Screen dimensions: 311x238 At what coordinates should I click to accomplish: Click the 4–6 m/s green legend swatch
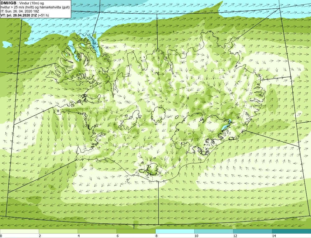tap(97, 231)
